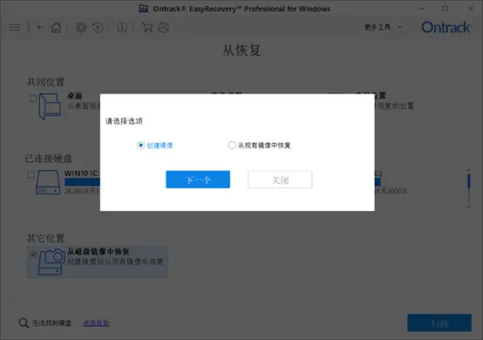483x340 pixels.
Task: Click the resume recovery icon
Action: click(98, 27)
